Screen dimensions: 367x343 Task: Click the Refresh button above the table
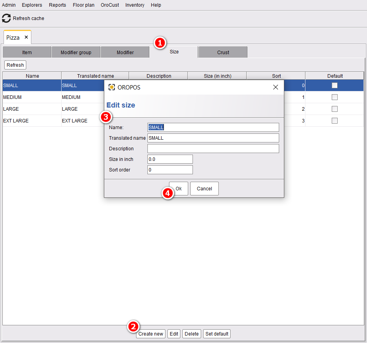pyautogui.click(x=15, y=65)
